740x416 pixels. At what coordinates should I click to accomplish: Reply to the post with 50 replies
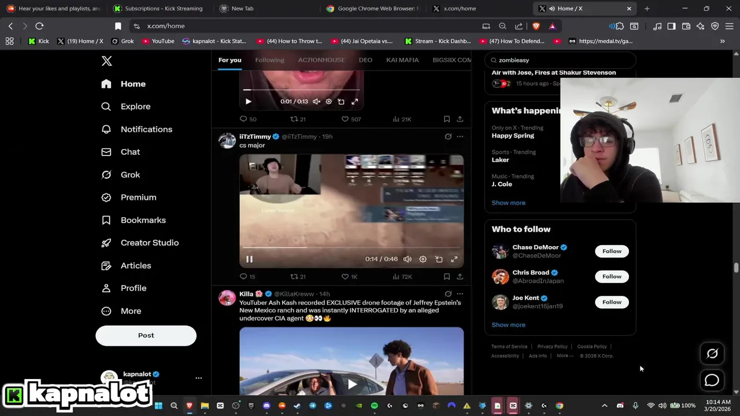(248, 119)
